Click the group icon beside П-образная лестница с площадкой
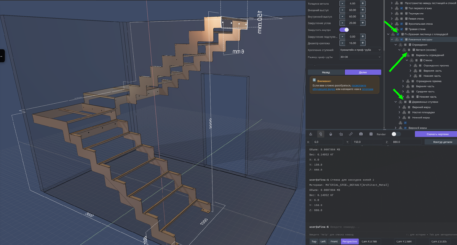 393,34
